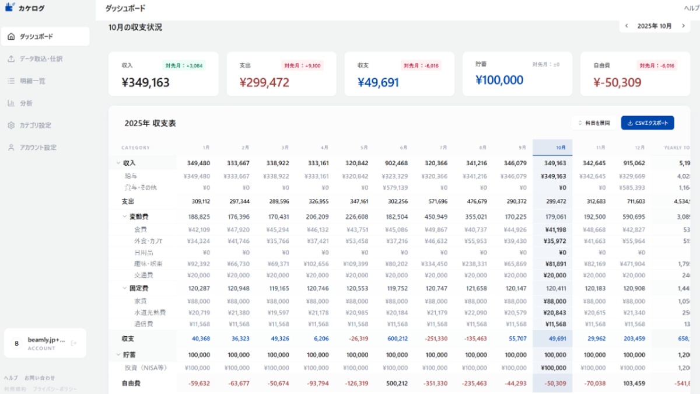Click the 交通費 row label
Viewport: 700px width, 394px height.
click(x=143, y=276)
